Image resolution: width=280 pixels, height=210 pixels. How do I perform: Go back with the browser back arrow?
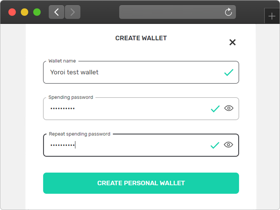coord(56,12)
